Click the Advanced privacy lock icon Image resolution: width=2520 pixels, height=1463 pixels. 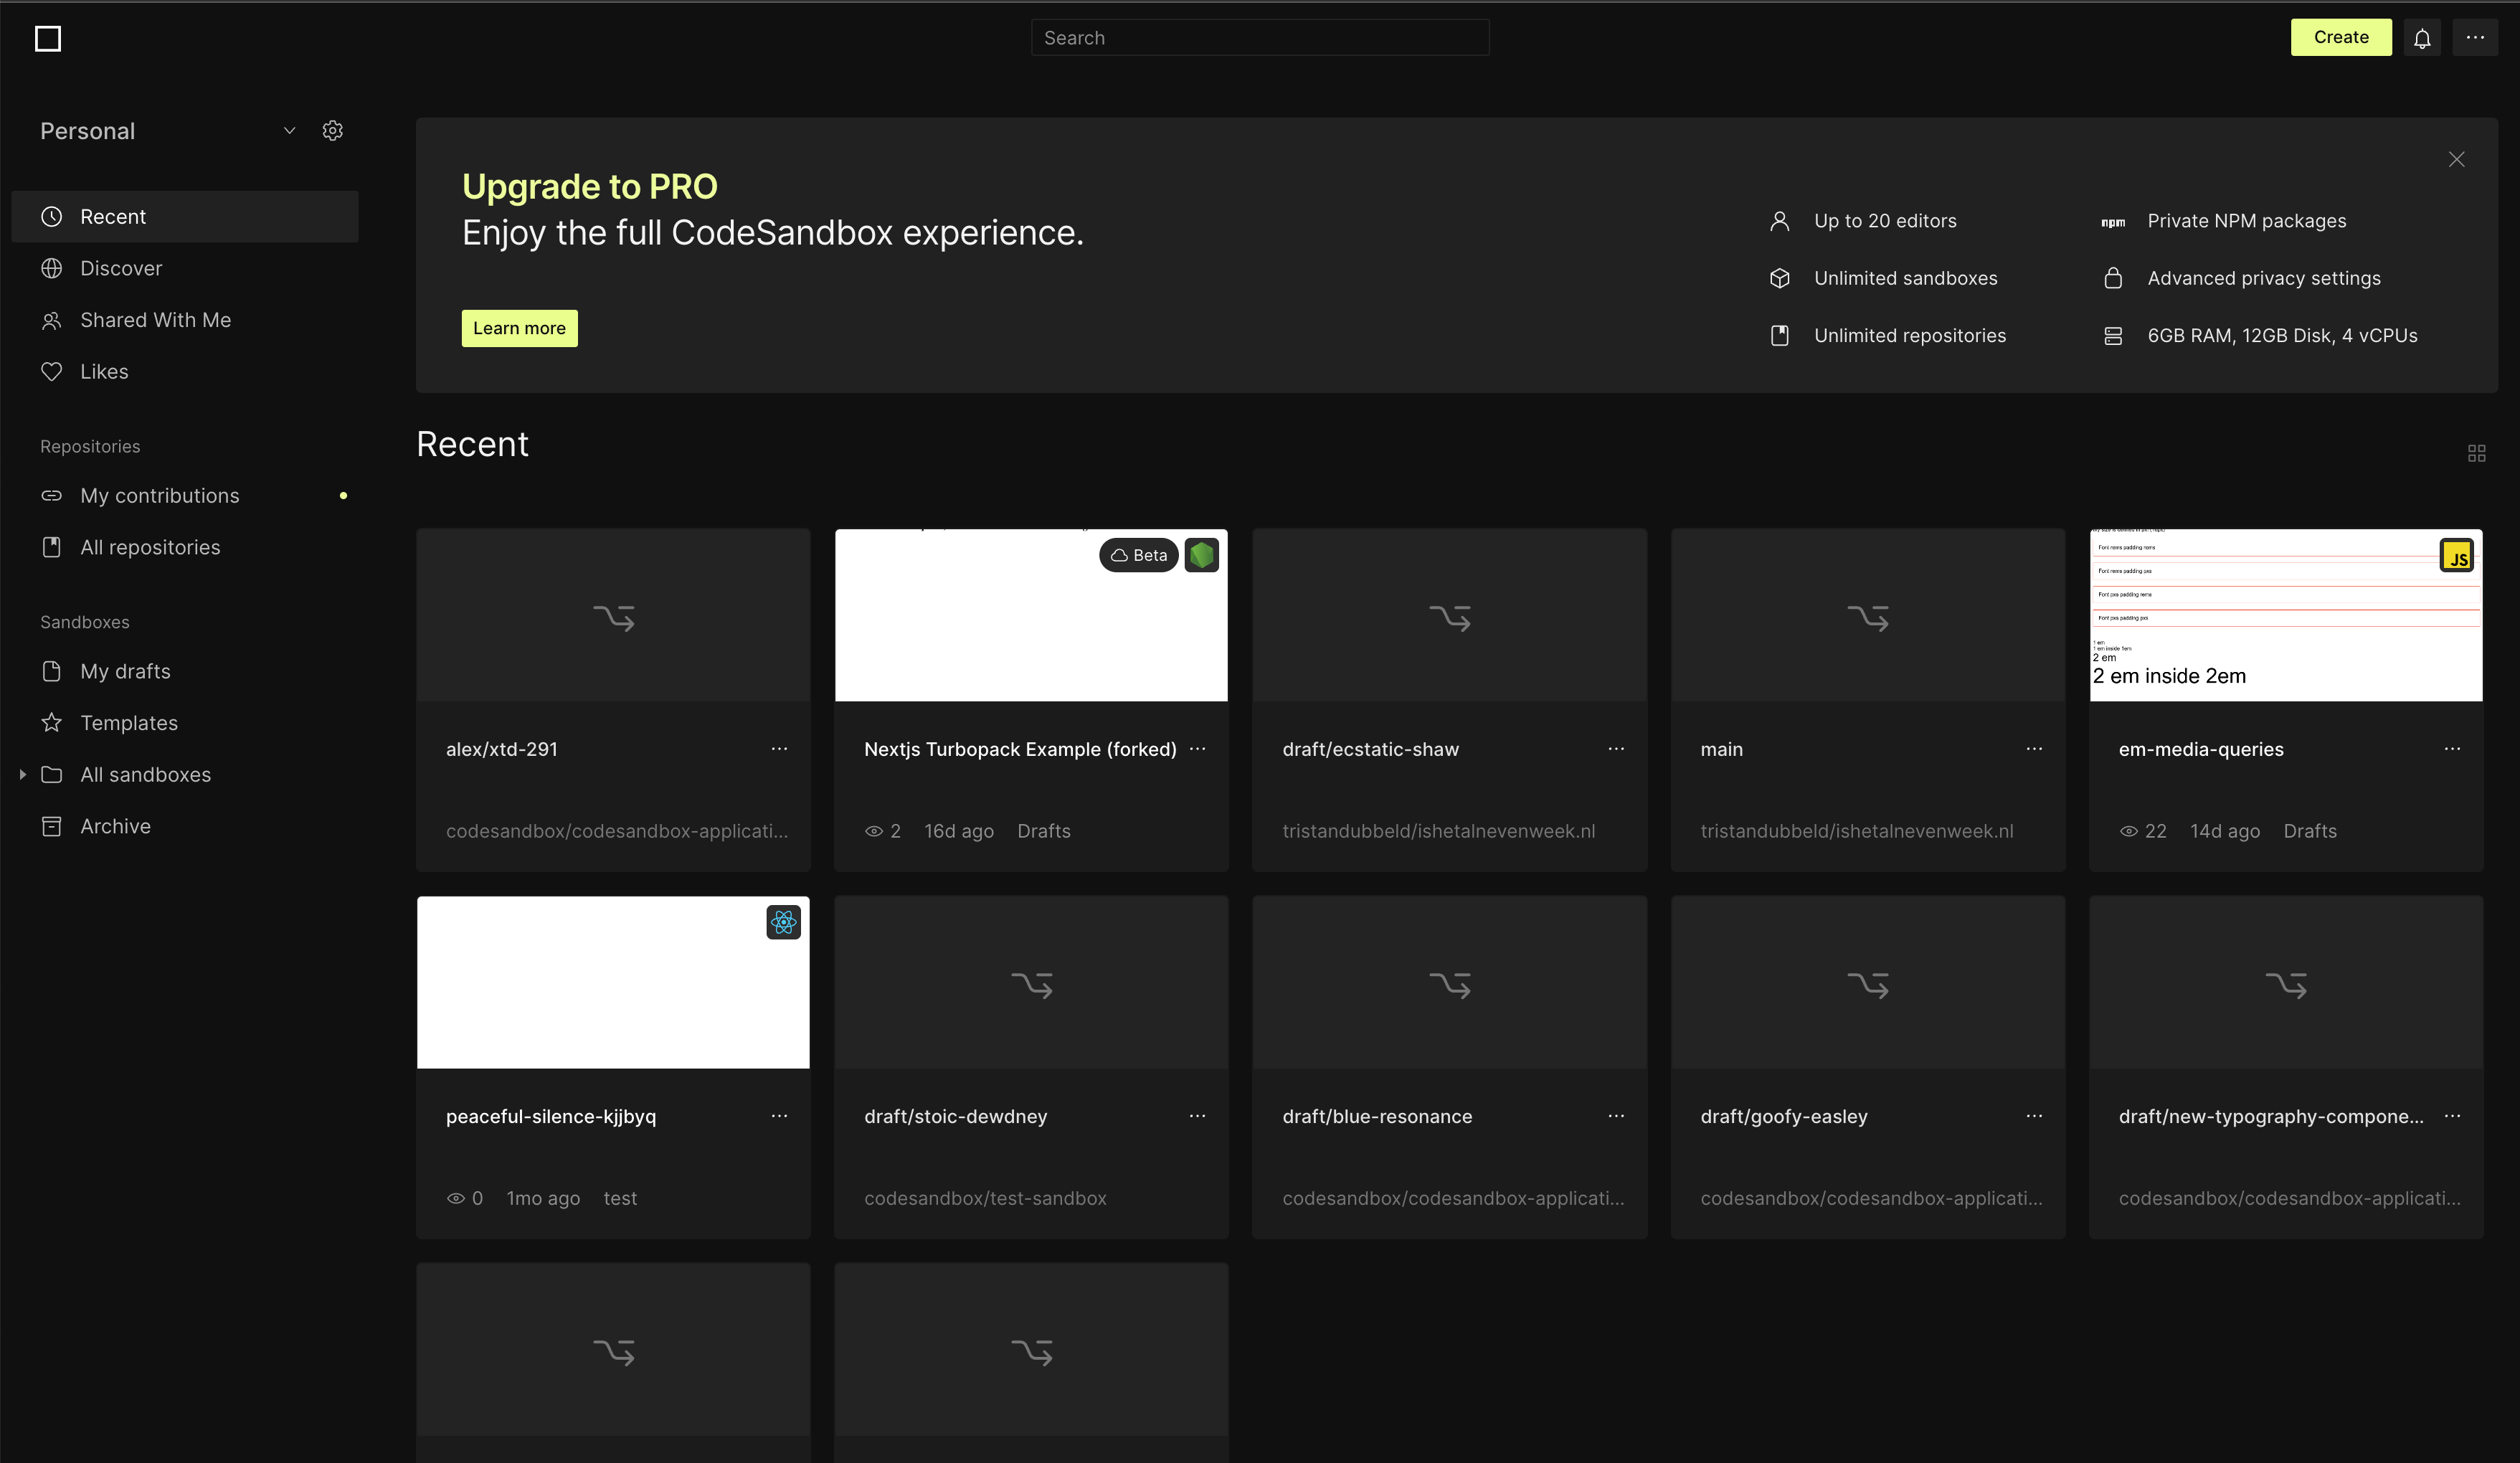pyautogui.click(x=2113, y=278)
